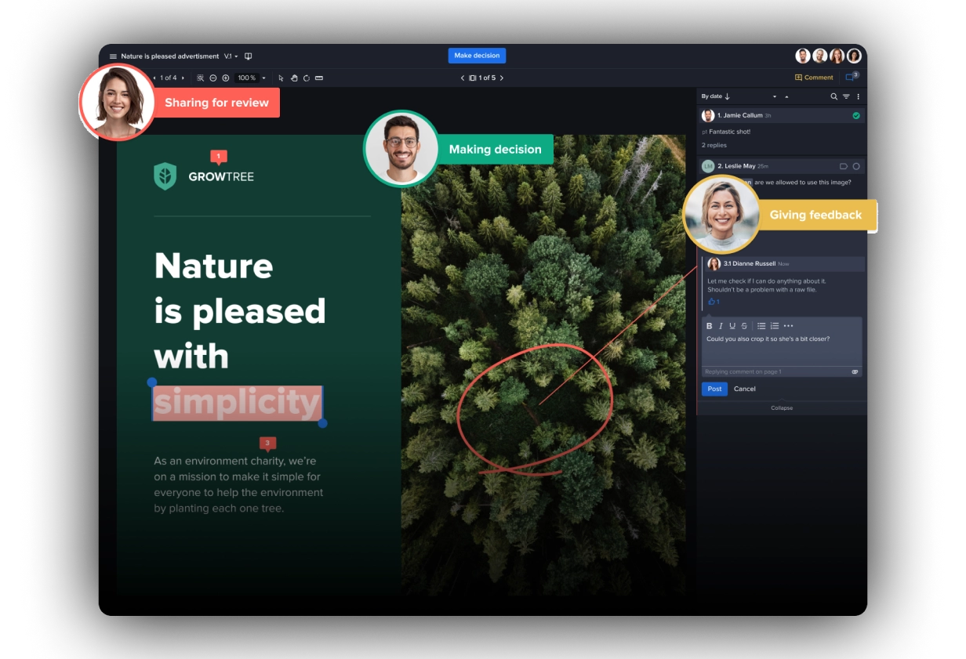966x659 pixels.
Task: Toggle resolved checkmark on Jamie Callum's comment
Action: tap(855, 116)
